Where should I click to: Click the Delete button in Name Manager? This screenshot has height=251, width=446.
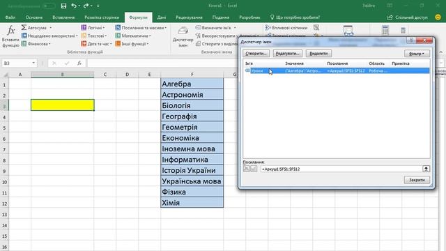tap(318, 54)
